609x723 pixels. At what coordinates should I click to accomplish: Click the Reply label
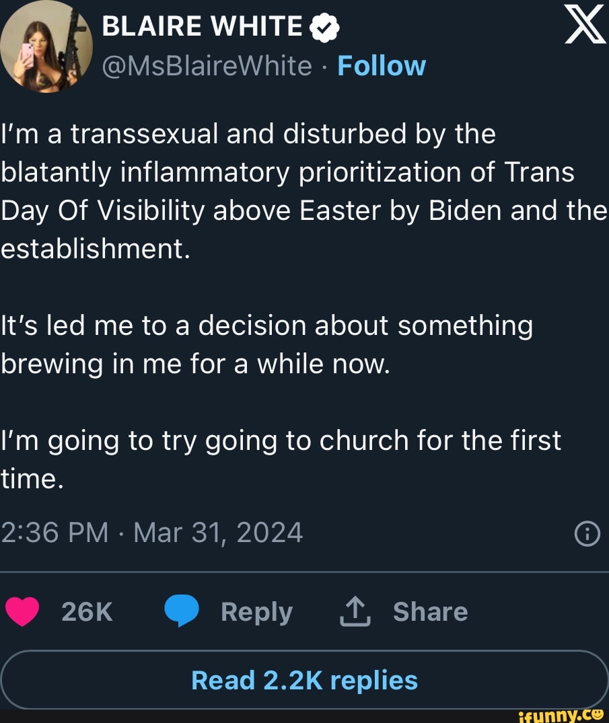pos(256,612)
